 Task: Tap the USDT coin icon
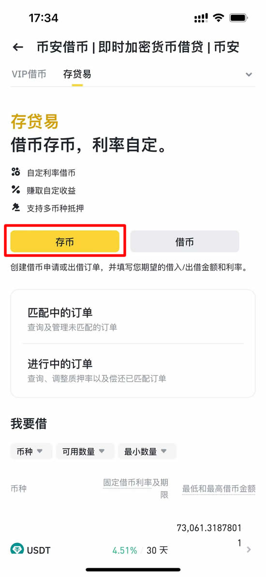tap(17, 550)
